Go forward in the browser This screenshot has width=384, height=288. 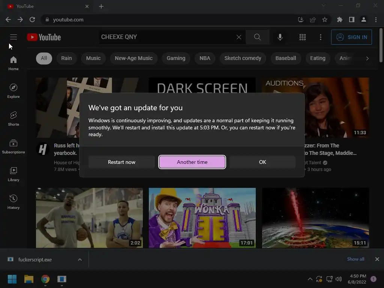(x=20, y=19)
